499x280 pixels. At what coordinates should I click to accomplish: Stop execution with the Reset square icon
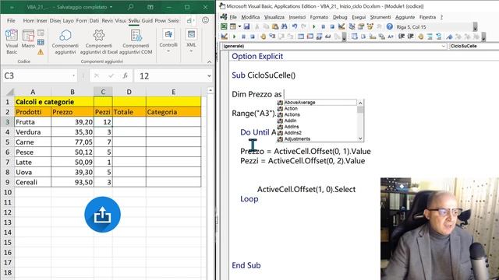(332, 26)
